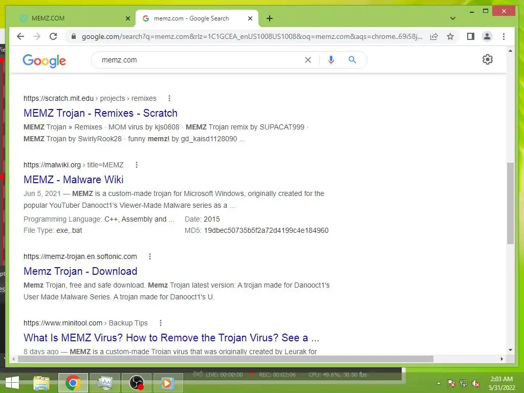Open more options for minitool result
Image resolution: width=524 pixels, height=393 pixels.
(x=160, y=323)
